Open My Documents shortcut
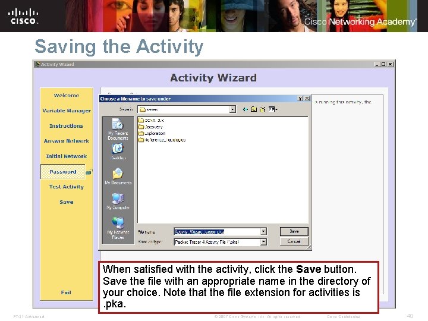This screenshot has height=321, width=428. coord(118,176)
